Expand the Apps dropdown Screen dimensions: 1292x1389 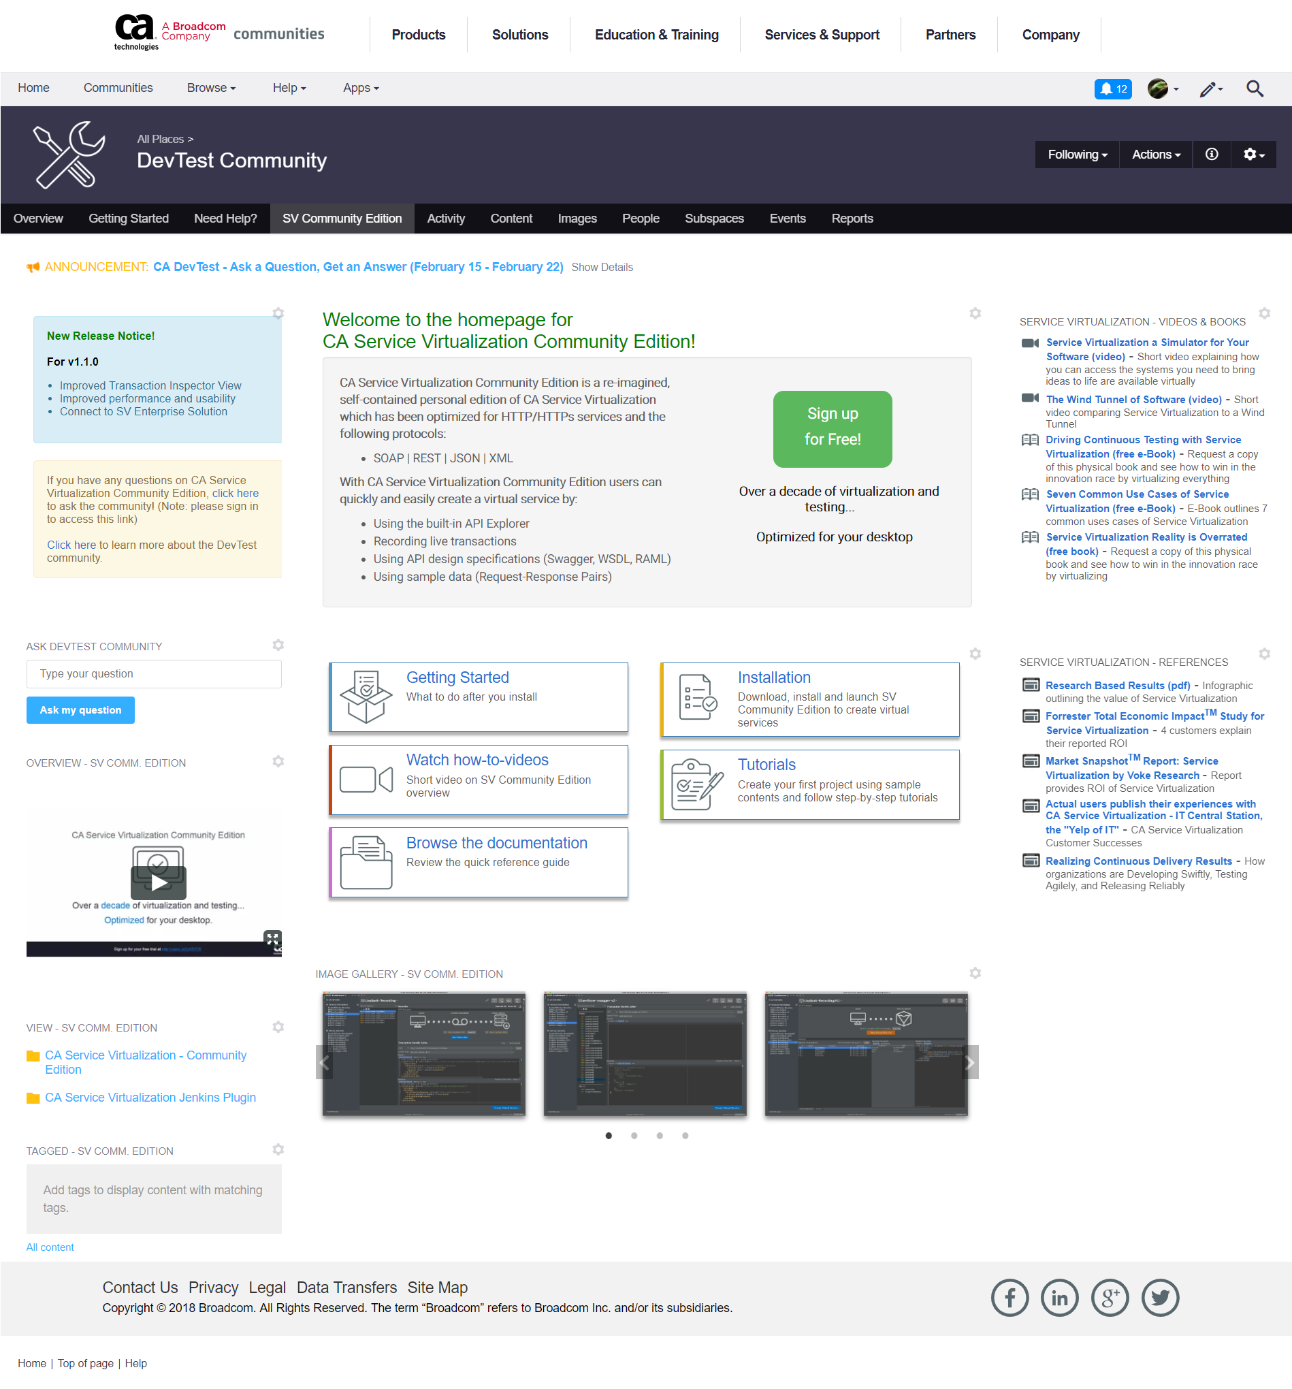[x=361, y=88]
